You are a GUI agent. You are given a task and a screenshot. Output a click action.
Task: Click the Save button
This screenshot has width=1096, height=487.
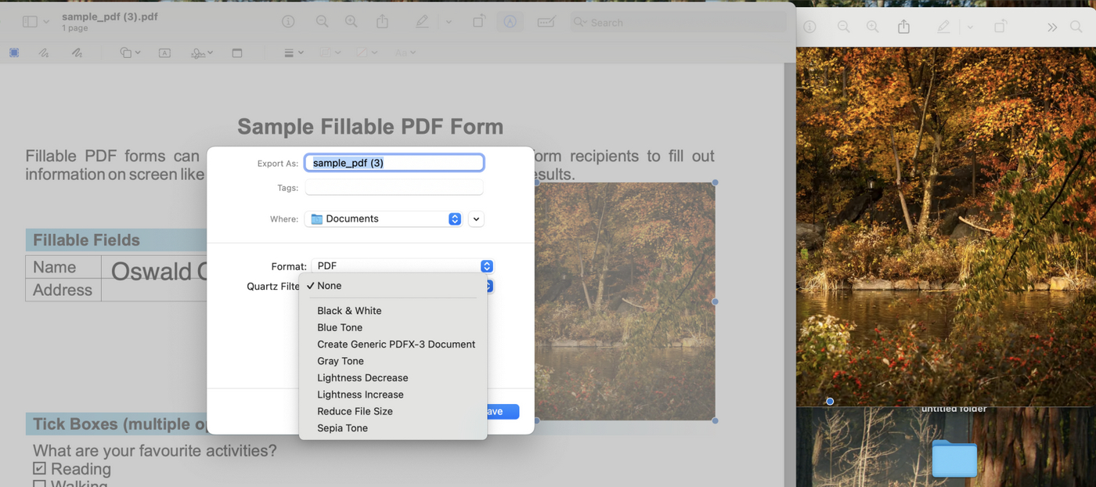tap(501, 411)
